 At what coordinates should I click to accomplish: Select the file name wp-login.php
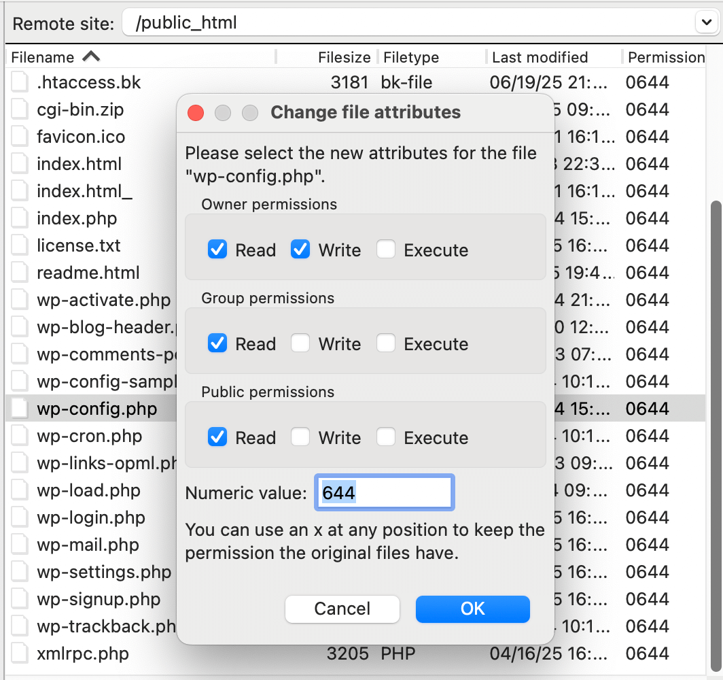coord(91,517)
